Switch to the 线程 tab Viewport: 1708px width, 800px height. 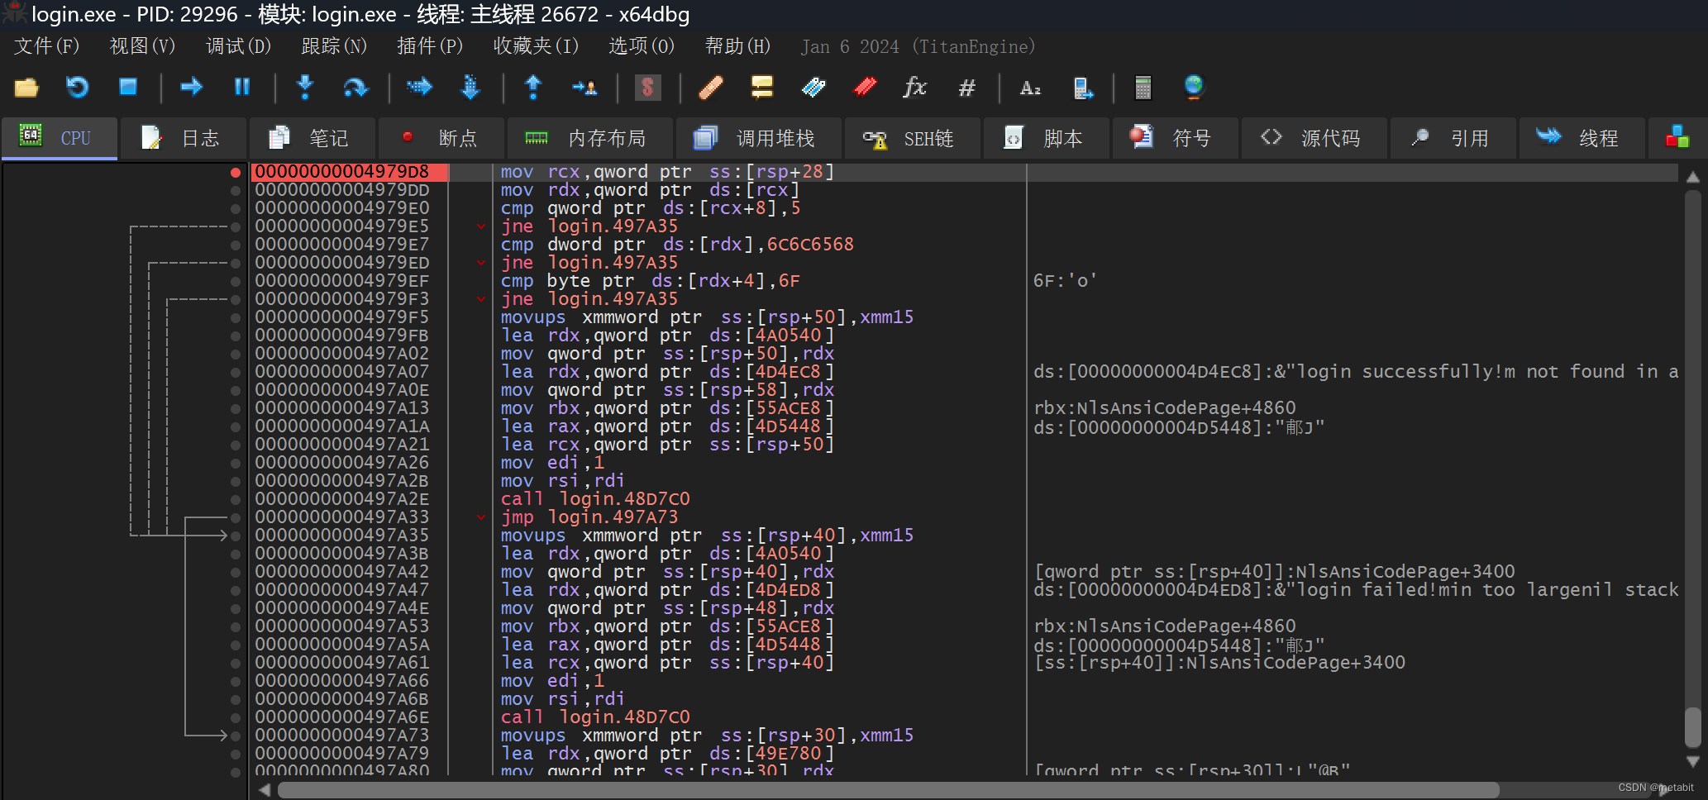point(1582,138)
